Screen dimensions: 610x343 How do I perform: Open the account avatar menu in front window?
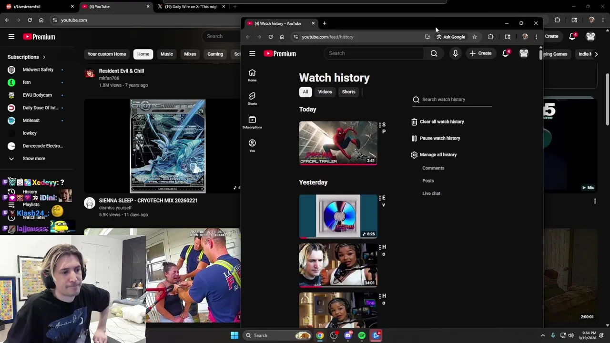pos(524,53)
